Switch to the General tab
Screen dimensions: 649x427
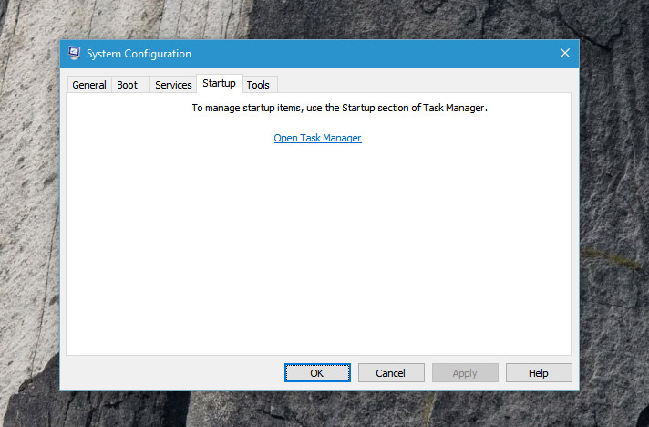[89, 85]
